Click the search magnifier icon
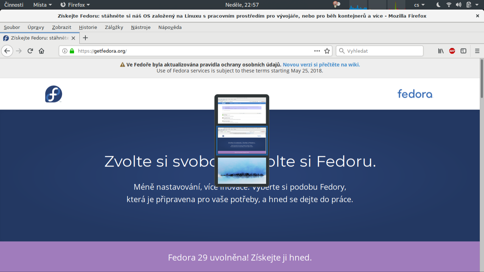Screen dimensions: 484x272 (x=342, y=51)
